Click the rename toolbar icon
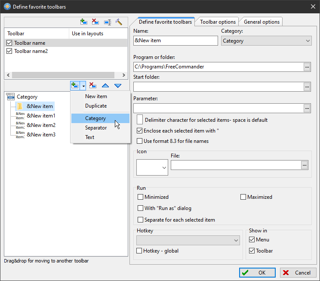The width and height of the screenshot is (320, 281). (x=108, y=22)
